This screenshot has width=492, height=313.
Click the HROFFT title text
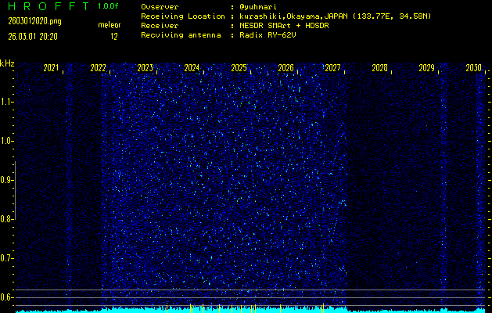[x=49, y=6]
